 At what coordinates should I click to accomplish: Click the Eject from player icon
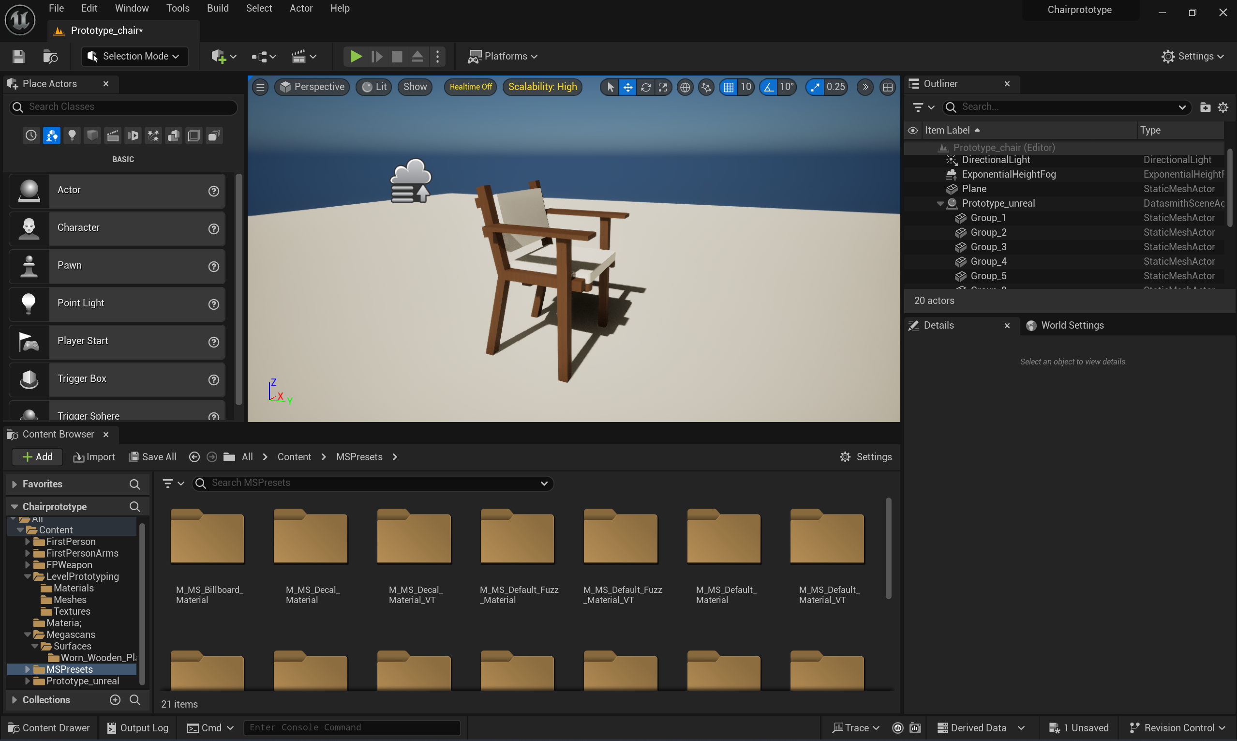point(417,57)
